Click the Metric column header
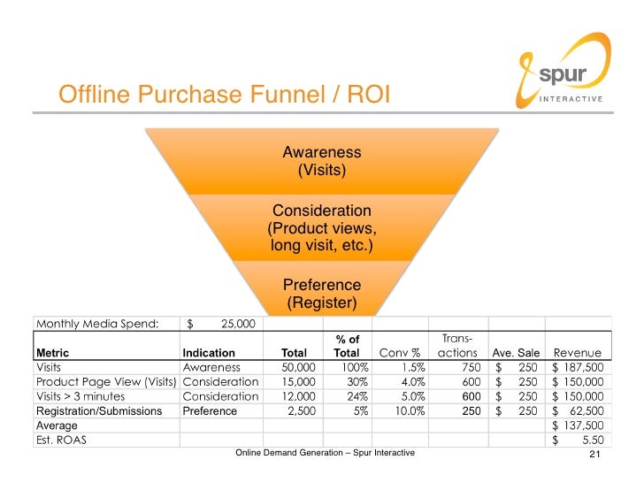The height and width of the screenshot is (498, 644). point(52,353)
